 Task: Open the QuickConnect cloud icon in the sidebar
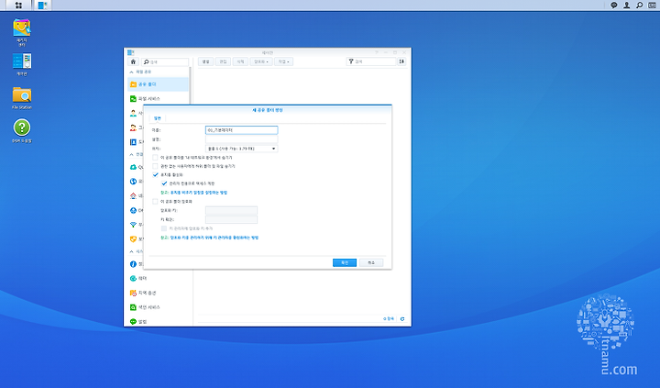point(133,167)
